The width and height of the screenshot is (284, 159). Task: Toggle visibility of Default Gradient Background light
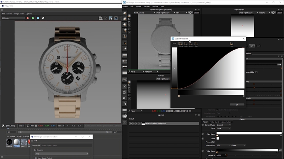point(131,124)
